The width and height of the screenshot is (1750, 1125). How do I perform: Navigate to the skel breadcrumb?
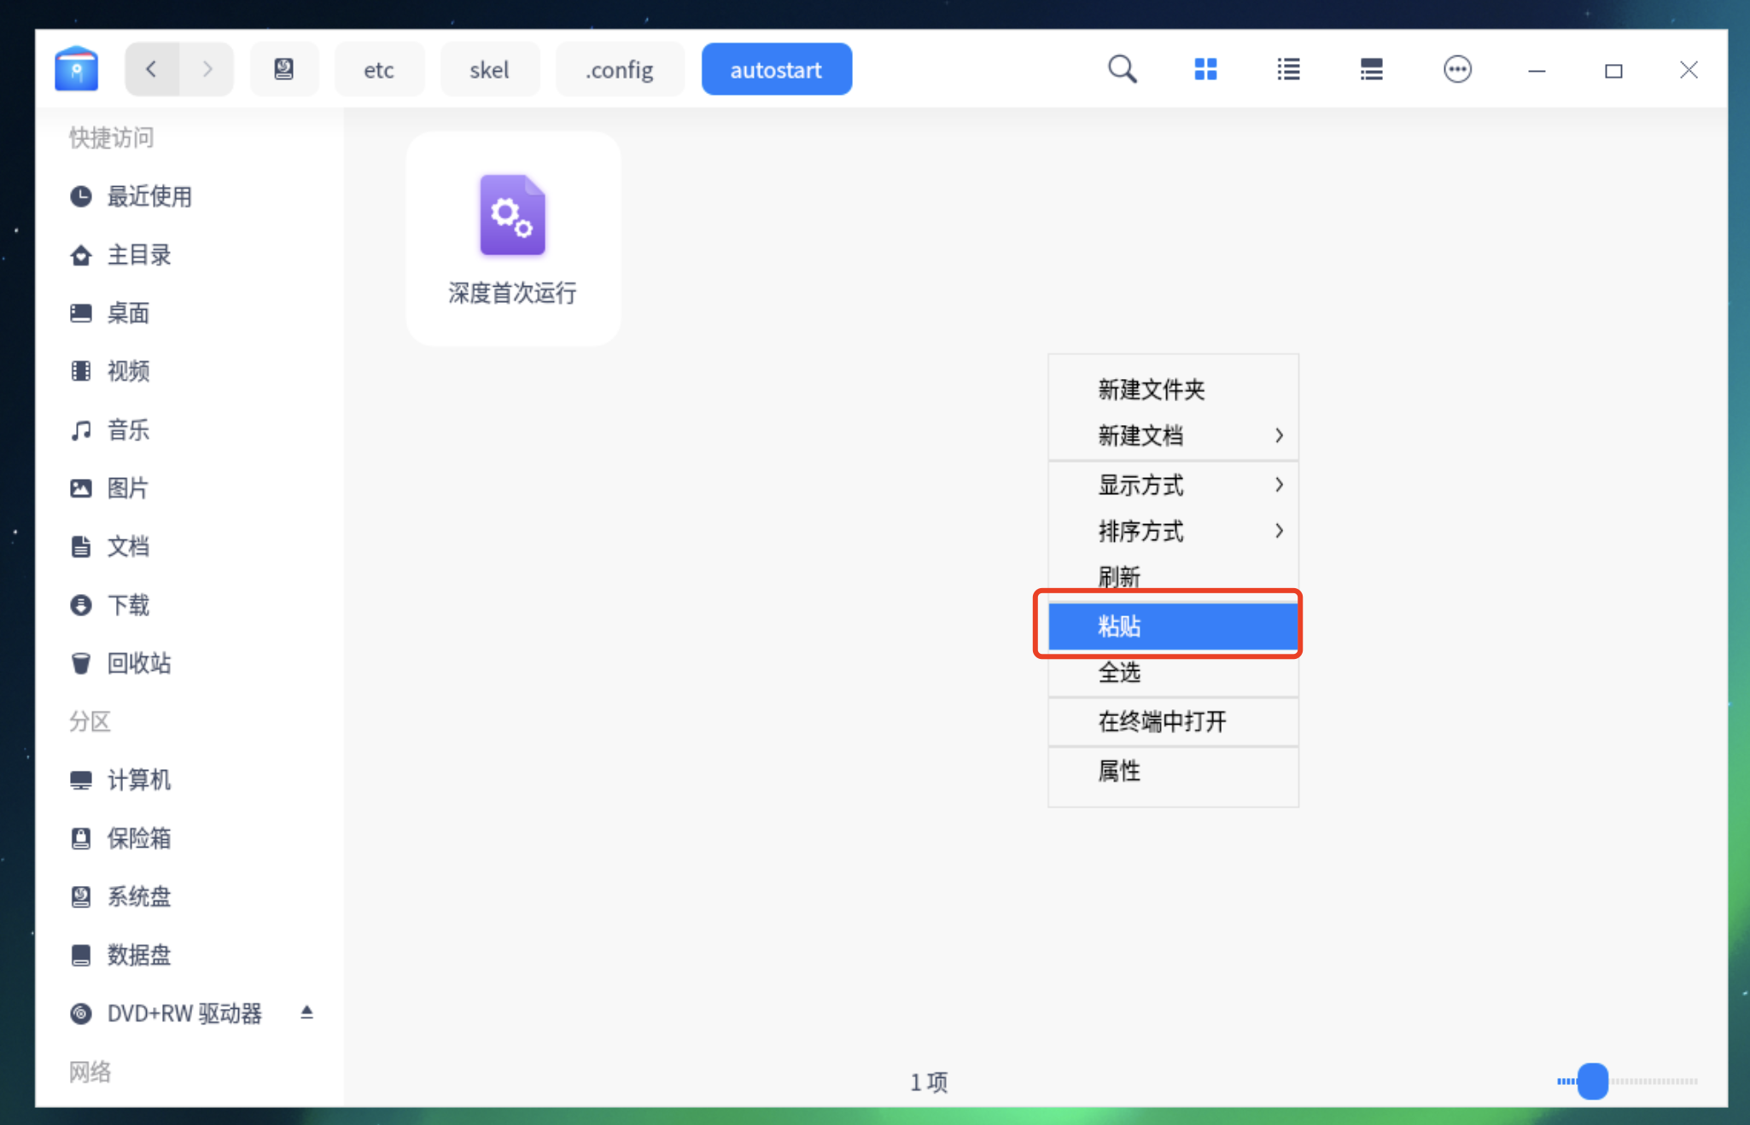489,69
